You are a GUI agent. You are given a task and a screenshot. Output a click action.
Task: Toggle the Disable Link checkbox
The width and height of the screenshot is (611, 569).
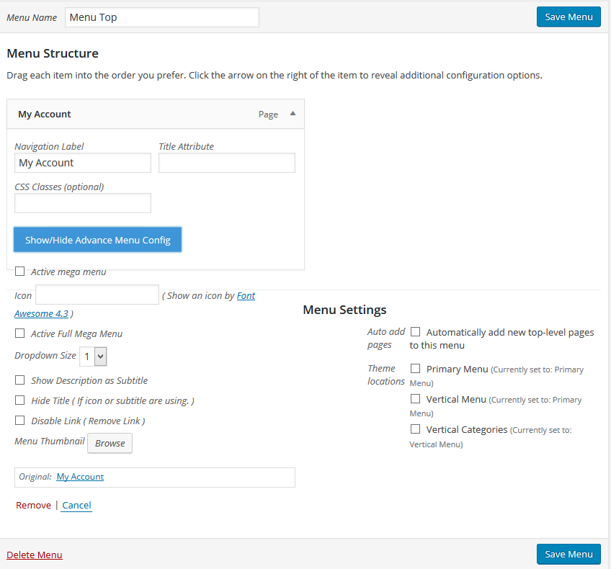point(20,421)
